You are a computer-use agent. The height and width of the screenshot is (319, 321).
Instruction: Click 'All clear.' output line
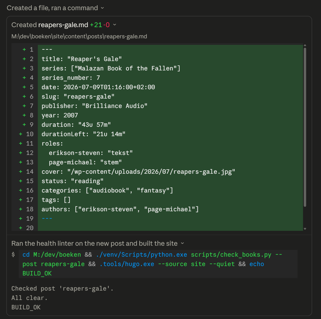[x=29, y=298]
